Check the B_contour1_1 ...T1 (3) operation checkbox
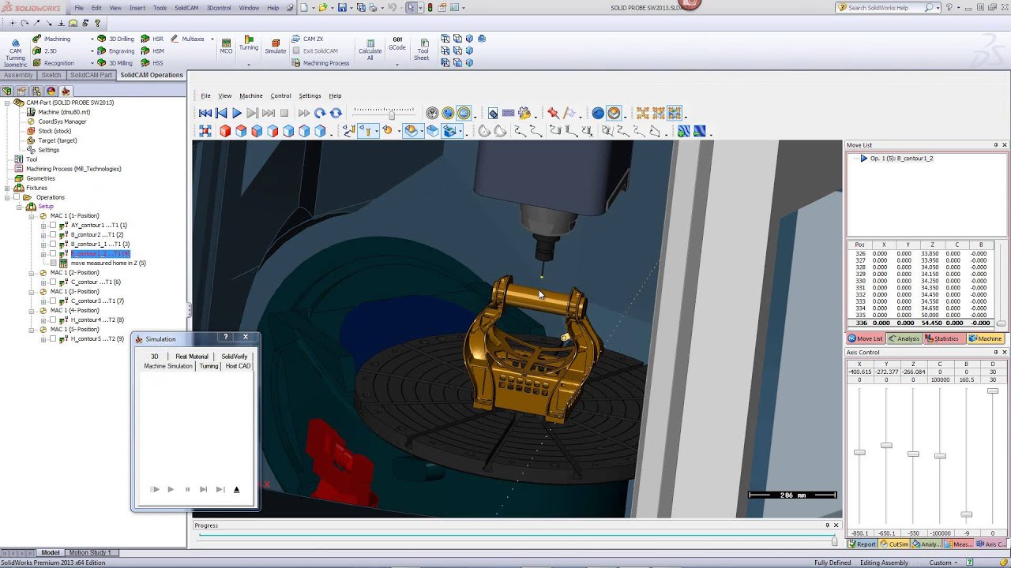1011x568 pixels. click(x=53, y=244)
